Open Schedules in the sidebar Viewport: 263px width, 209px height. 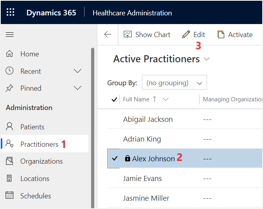tap(35, 196)
